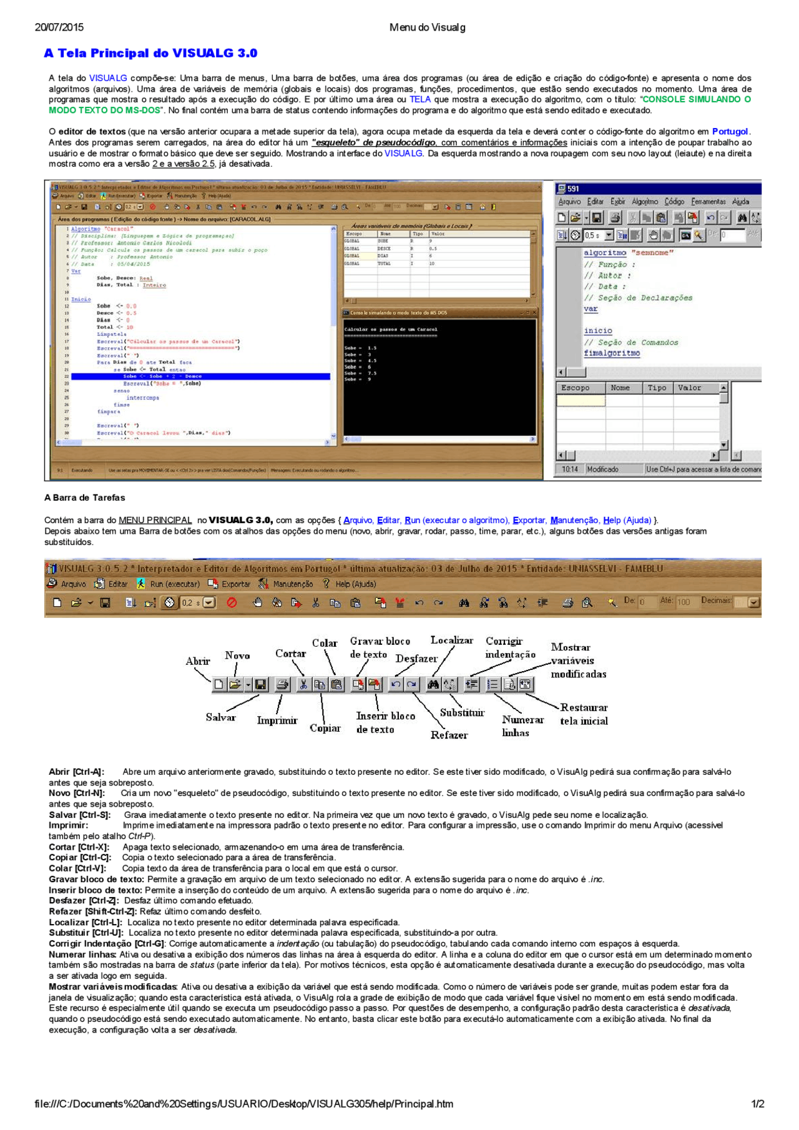The height and width of the screenshot is (1130, 799).
Task: Click the Corrigir indentação icon in the labeled diagram
Action: coord(472,685)
